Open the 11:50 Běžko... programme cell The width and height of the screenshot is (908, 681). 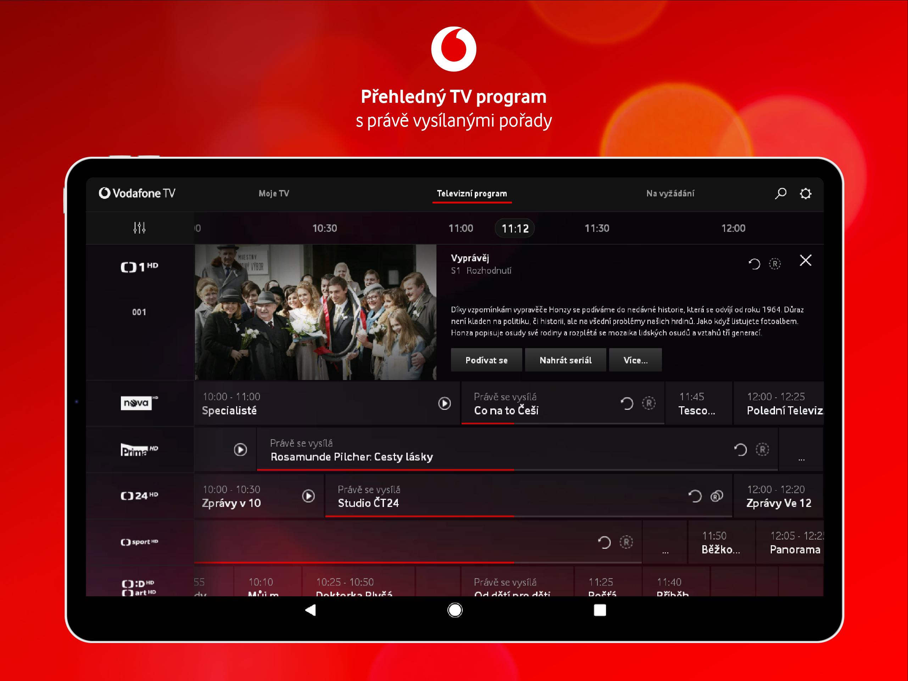pos(721,542)
